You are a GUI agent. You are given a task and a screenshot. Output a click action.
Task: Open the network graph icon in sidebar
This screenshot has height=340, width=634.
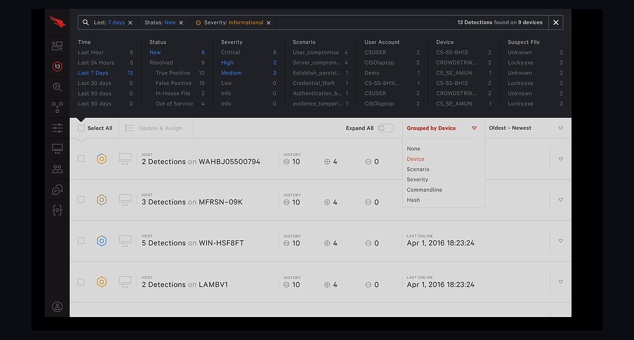click(x=57, y=107)
